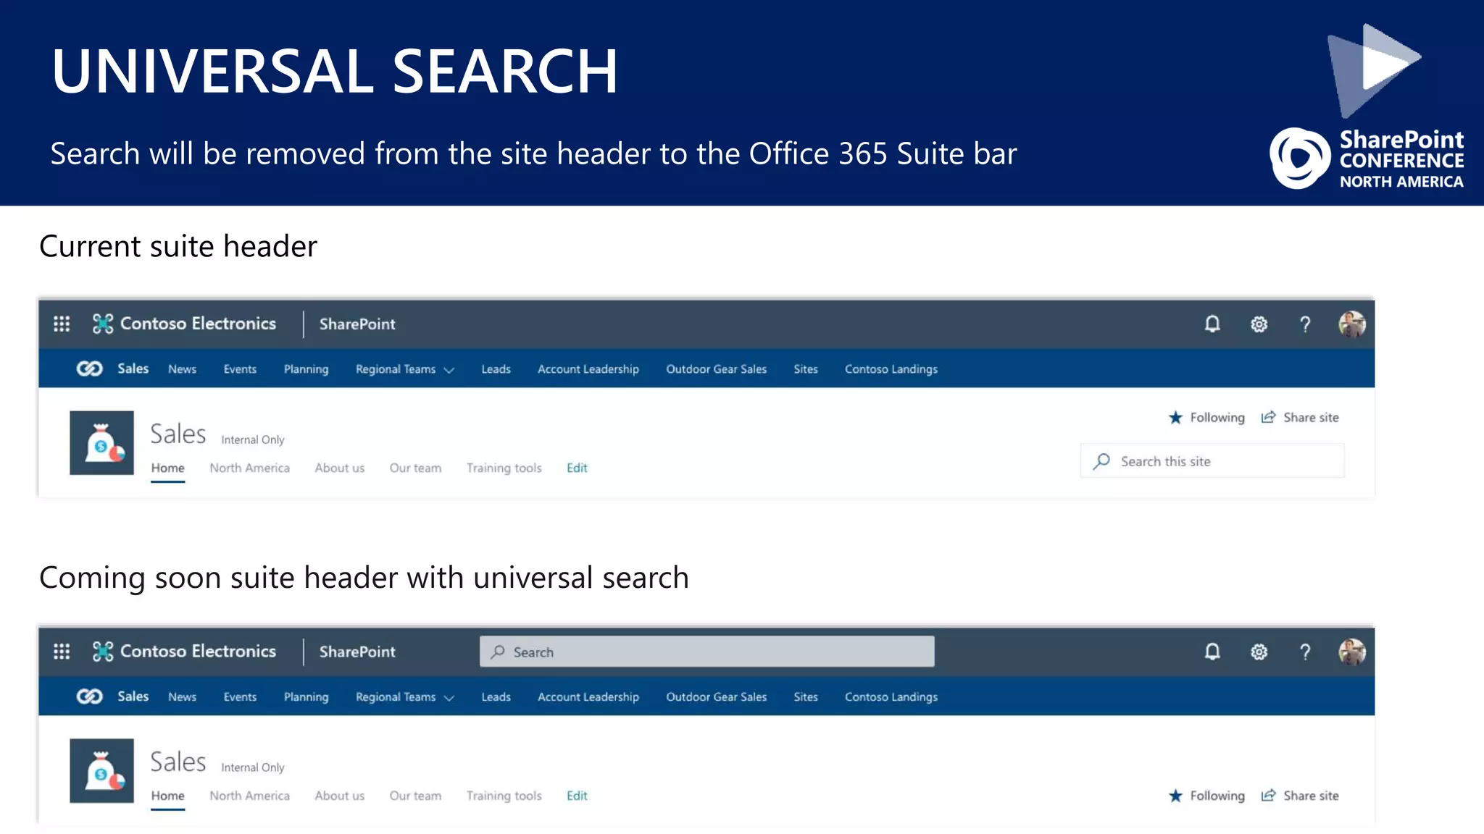Select Sites in current hub navigation
This screenshot has height=834, width=1484.
click(806, 369)
